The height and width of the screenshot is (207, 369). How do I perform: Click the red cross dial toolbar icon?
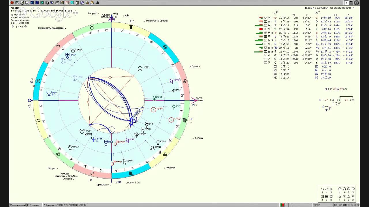[x=67, y=3]
